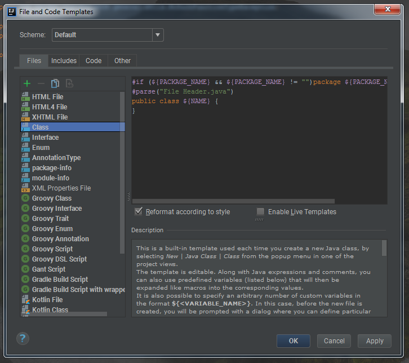Click the Groovy Annotation G icon
Viewport: 409px width, 363px height.
[25, 239]
